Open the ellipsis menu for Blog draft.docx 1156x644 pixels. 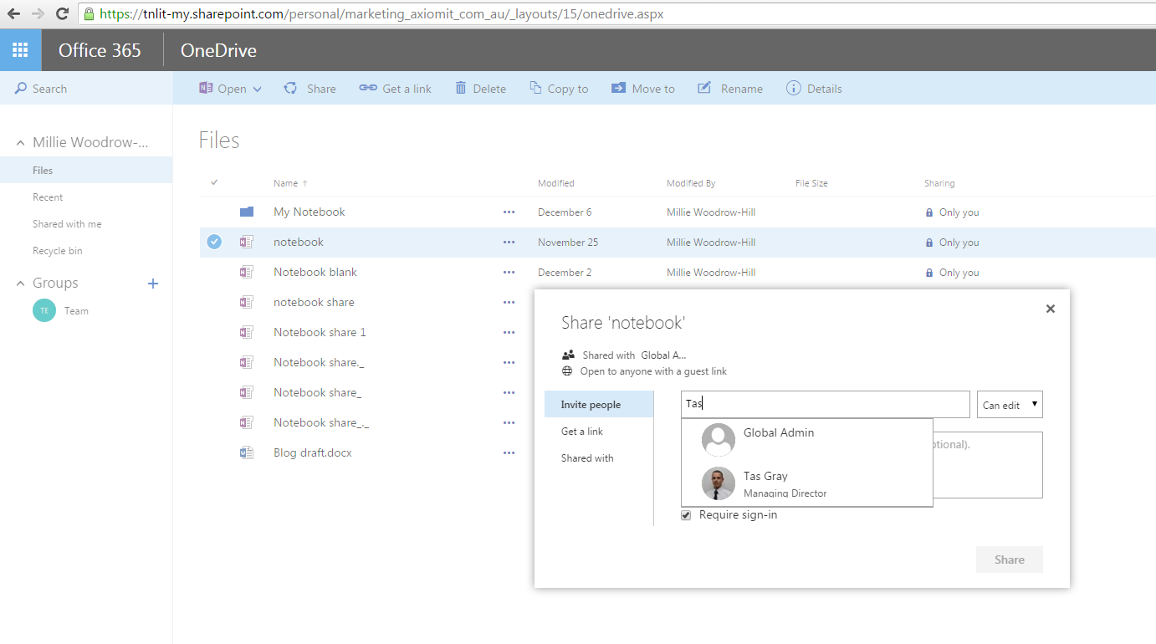(x=509, y=453)
